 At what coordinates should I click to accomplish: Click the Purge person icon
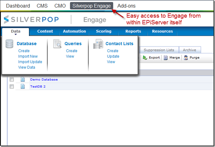click(x=186, y=58)
